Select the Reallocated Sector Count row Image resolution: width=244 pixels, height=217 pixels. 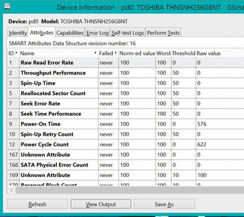126,93
